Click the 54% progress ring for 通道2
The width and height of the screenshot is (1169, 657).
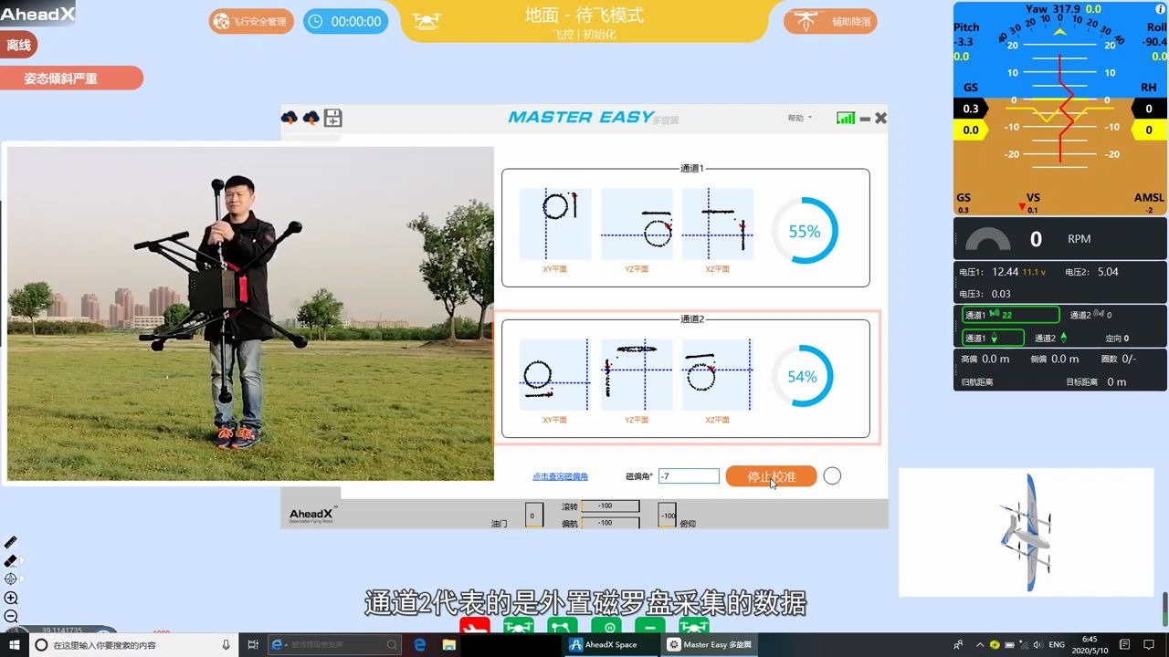coord(802,376)
